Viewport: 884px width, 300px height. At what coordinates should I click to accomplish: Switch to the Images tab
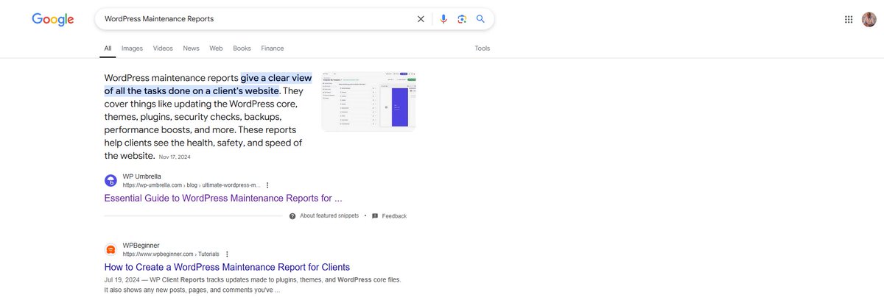click(132, 49)
